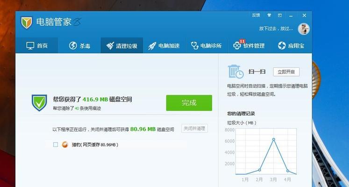Open the skin shirt icon
Viewport: 349px width, 187px height.
[269, 15]
